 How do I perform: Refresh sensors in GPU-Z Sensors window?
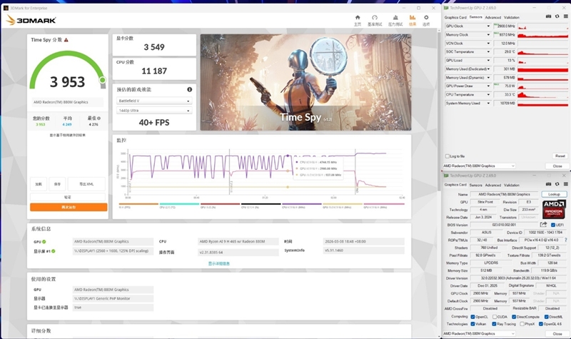tap(557, 16)
